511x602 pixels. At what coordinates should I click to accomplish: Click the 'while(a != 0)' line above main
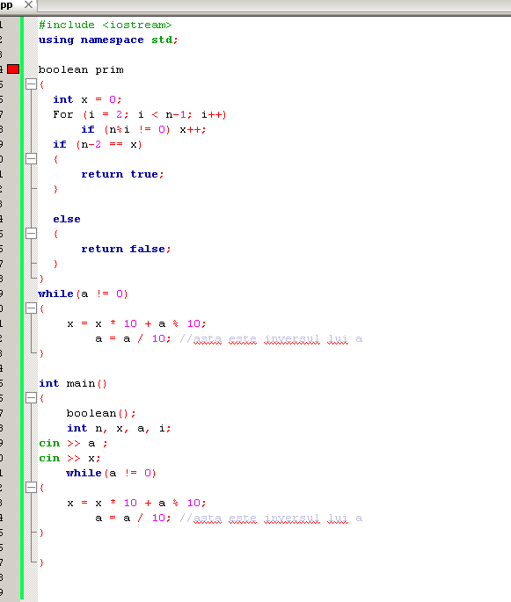pyautogui.click(x=83, y=294)
